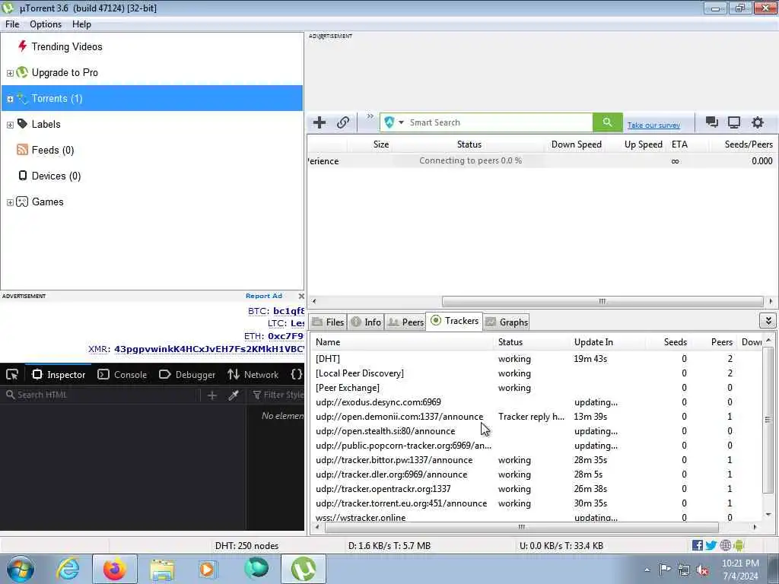The image size is (779, 584).
Task: Open the Debugger devtools tab
Action: [187, 375]
